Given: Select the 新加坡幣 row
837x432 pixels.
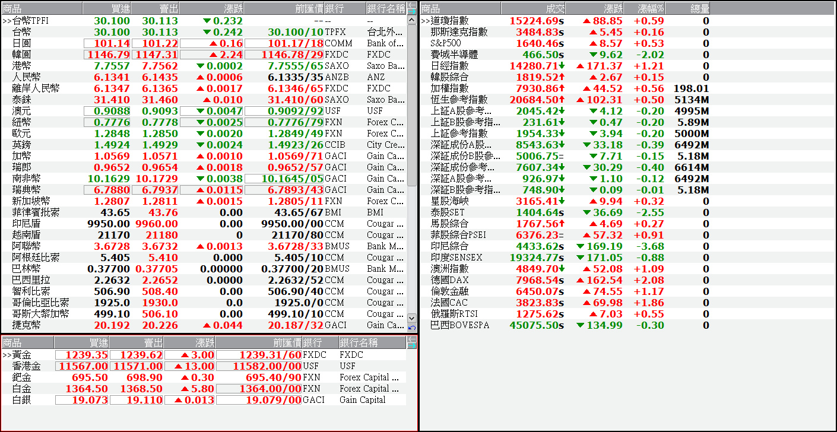Looking at the screenshot, I should click(204, 201).
